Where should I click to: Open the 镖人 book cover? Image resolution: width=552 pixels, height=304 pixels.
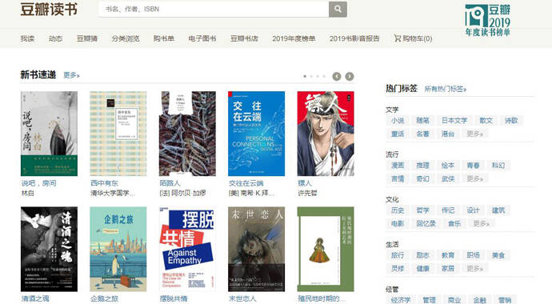[x=326, y=134]
